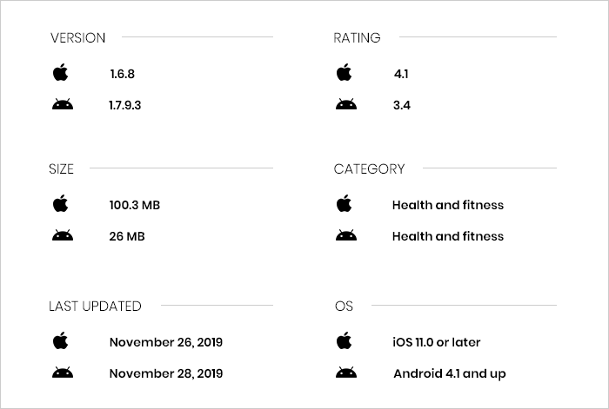Image resolution: width=609 pixels, height=409 pixels.
Task: Click the Android icon under OS
Action: point(346,373)
